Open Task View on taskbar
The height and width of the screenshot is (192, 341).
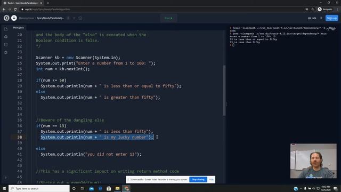(83, 188)
